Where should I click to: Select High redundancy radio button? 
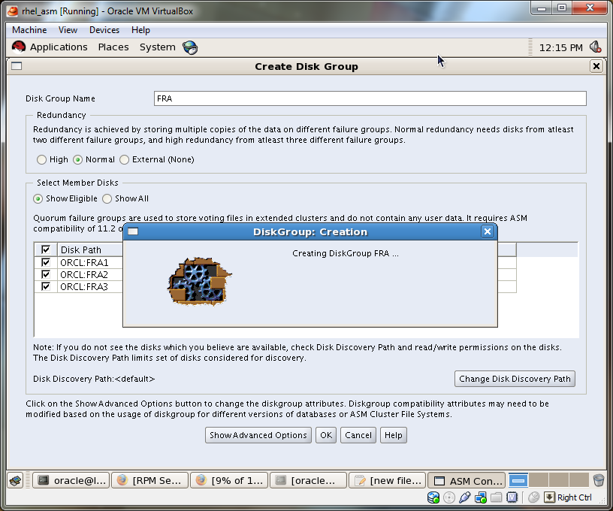[x=41, y=159]
